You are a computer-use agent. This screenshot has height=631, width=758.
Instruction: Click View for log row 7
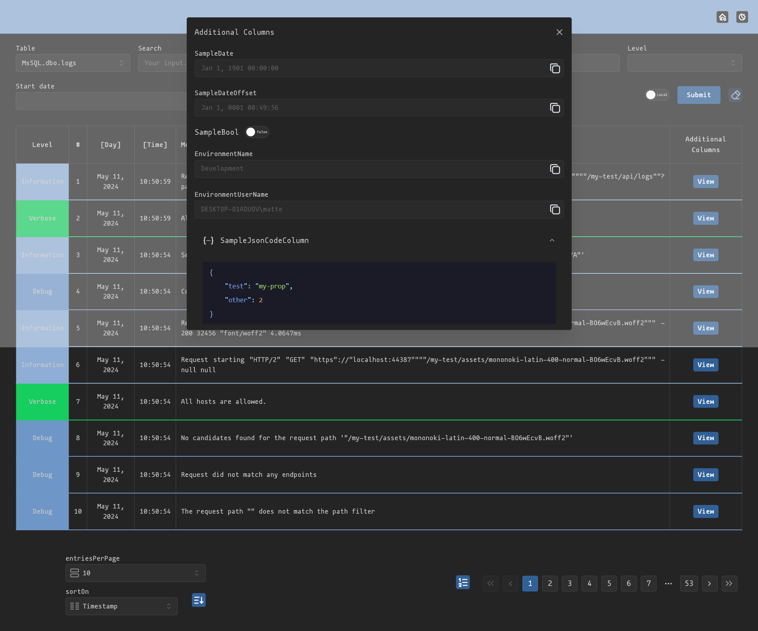click(705, 401)
